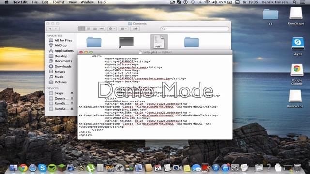Open Minecraft block icon in Dock
Image resolution: width=310 pixels, height=174 pixels.
click(62, 168)
